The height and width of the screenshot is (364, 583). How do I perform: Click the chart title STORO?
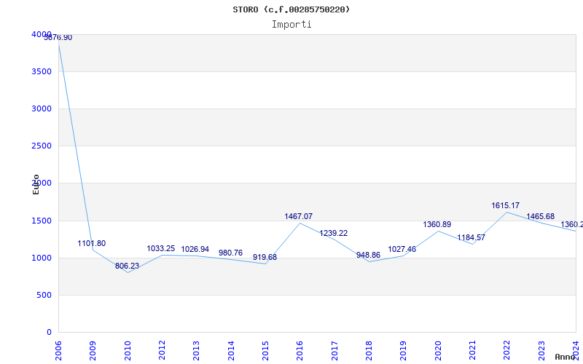coord(291,9)
